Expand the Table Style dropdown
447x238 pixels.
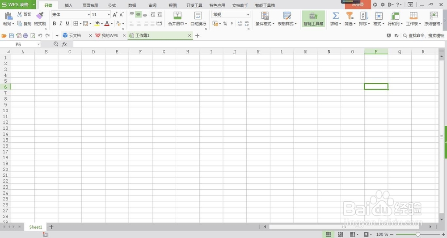295,24
